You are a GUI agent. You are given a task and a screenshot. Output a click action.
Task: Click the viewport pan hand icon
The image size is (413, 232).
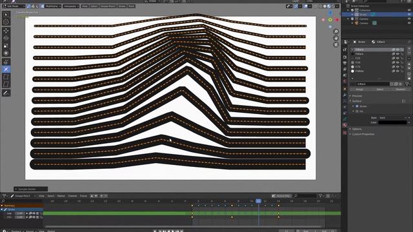336,38
